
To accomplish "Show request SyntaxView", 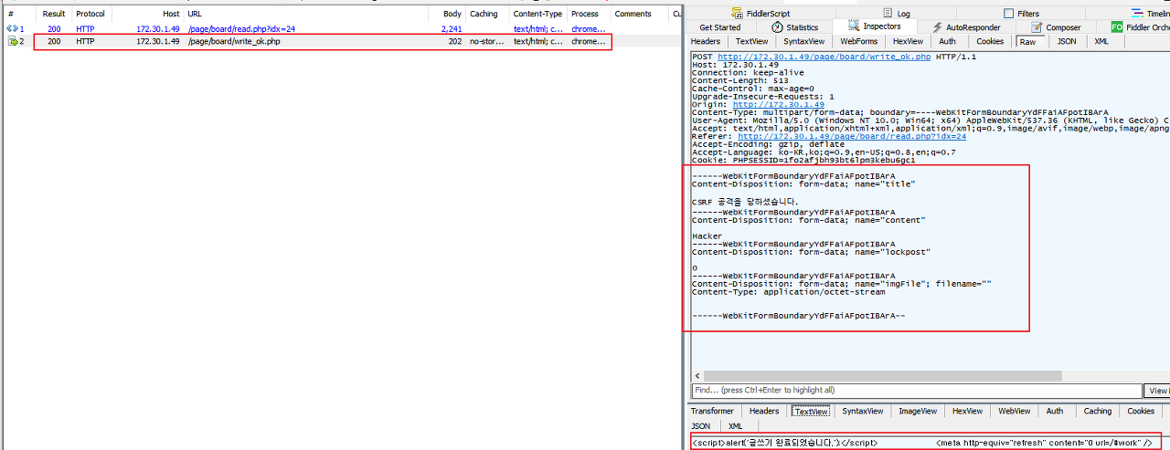I will [803, 41].
